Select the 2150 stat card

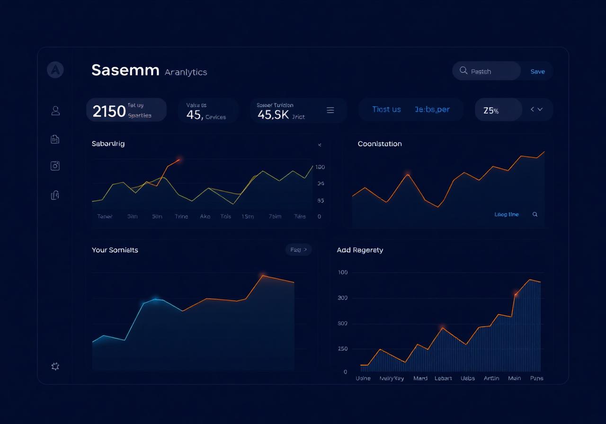tap(126, 110)
